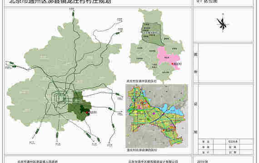Click highway symbol at top of Beijing map
Image resolution: width=259 pixels, height=163 pixels.
click(73, 14)
